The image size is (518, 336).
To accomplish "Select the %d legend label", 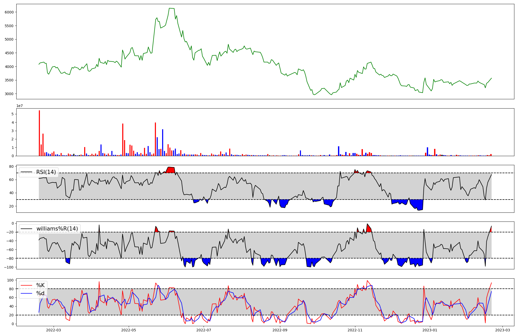I will tap(40, 293).
